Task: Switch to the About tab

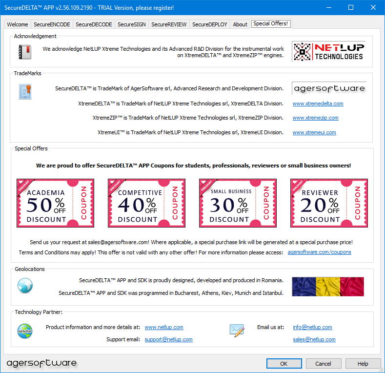Action: [x=240, y=24]
